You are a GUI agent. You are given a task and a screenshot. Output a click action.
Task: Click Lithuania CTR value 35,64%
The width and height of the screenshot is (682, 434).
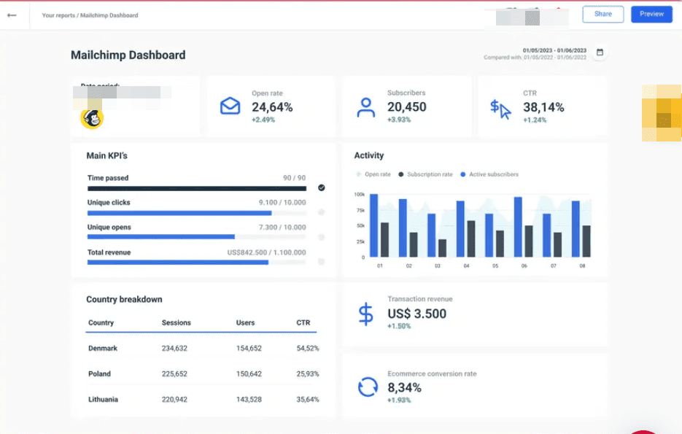[x=308, y=399]
